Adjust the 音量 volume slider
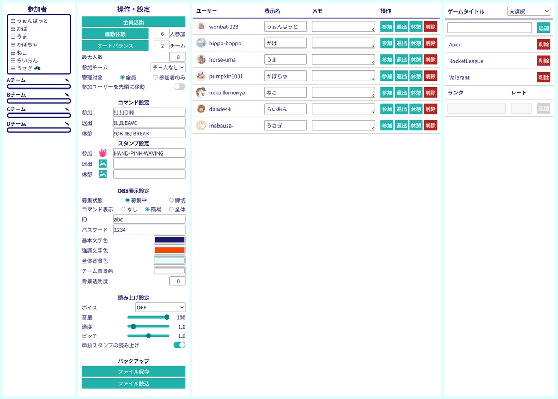The height and width of the screenshot is (399, 558). [148, 317]
